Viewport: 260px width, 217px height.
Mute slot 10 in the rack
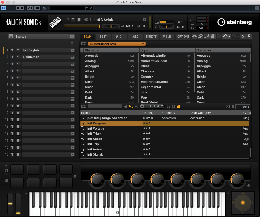[12, 113]
